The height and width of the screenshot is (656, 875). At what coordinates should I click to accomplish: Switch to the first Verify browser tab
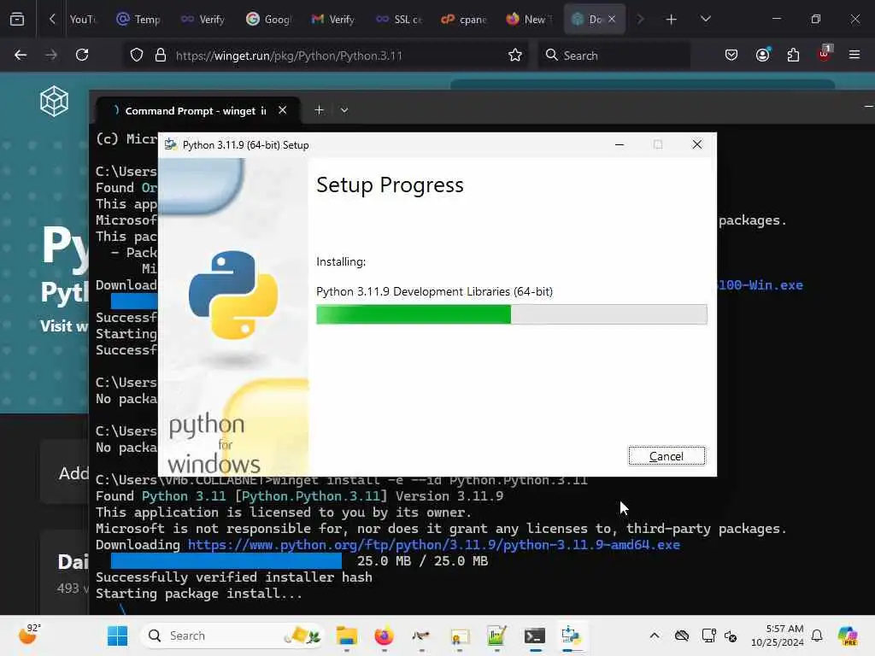coord(203,20)
